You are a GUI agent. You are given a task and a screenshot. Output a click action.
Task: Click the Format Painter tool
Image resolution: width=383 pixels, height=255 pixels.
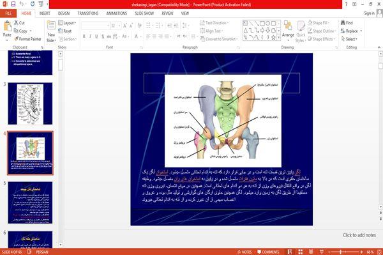(27, 39)
